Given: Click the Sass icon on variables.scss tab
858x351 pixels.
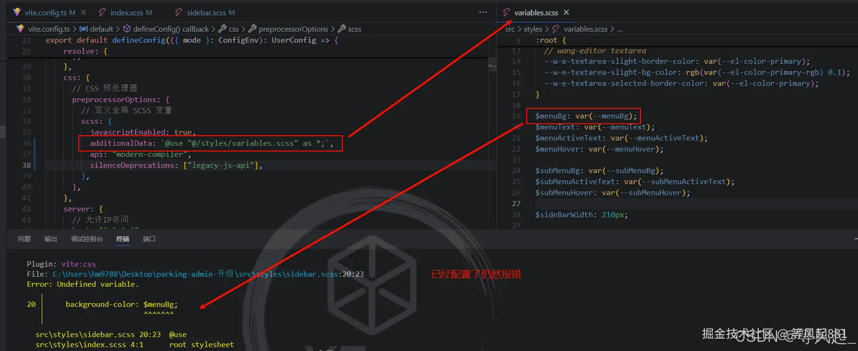Looking at the screenshot, I should tap(506, 12).
